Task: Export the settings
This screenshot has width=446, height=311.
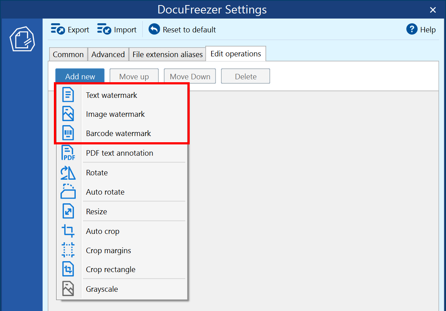Action: 70,30
